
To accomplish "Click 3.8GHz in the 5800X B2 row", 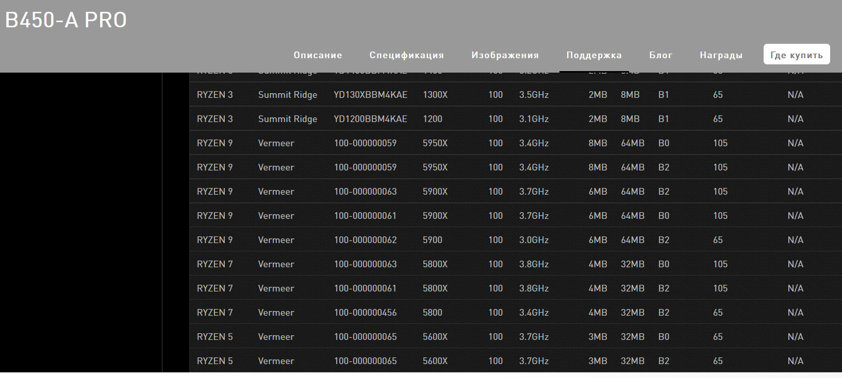I will click(x=534, y=288).
